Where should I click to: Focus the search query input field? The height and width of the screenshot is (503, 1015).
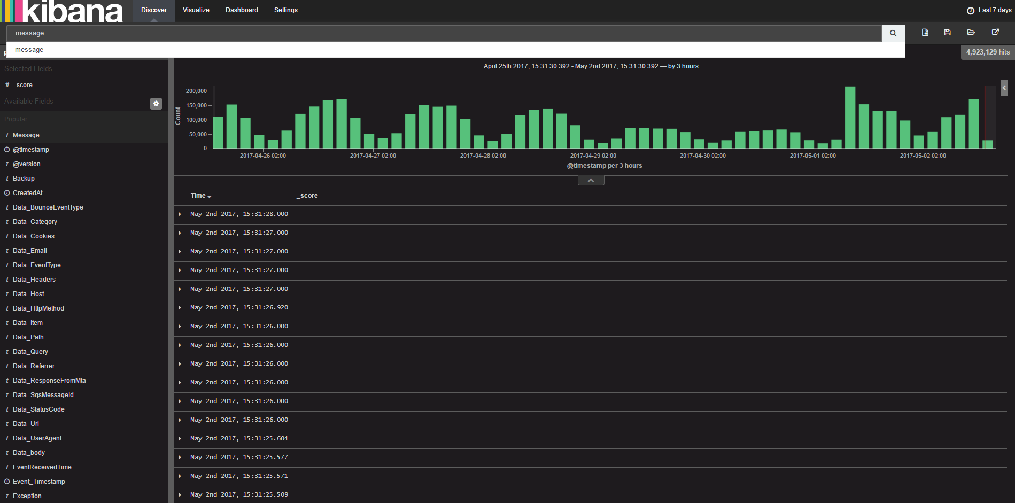pyautogui.click(x=444, y=33)
